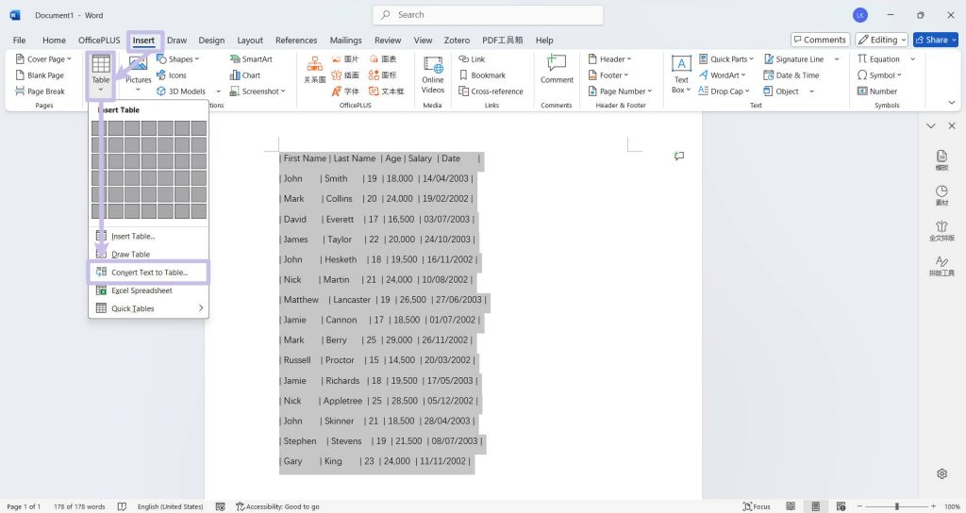Viewport: 966px width, 513px height.
Task: Open the Editing mode dropdown
Action: click(882, 40)
